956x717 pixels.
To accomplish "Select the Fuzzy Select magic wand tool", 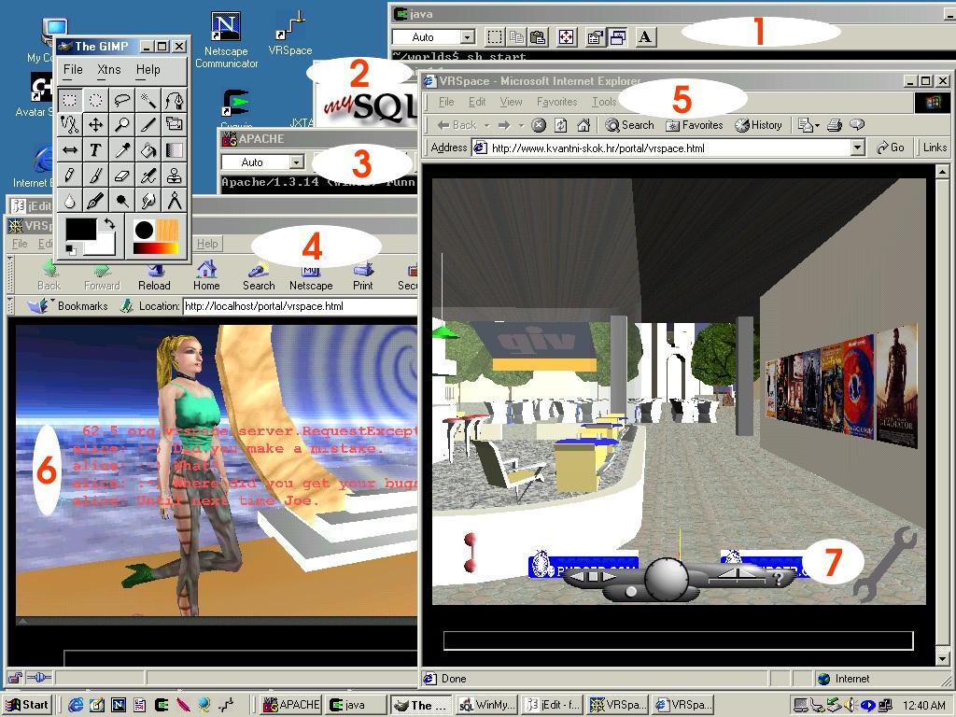I will point(148,99).
